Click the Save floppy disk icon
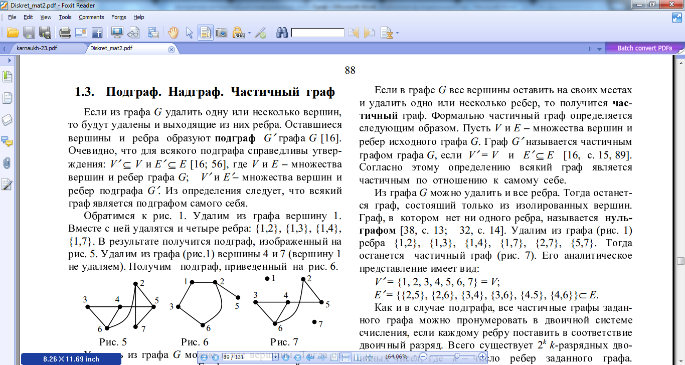 point(29,33)
